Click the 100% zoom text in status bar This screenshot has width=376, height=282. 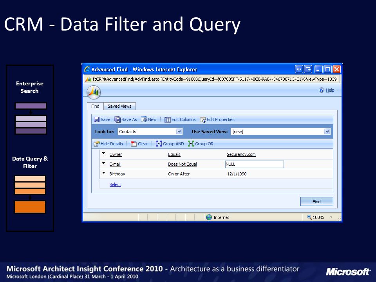click(318, 217)
